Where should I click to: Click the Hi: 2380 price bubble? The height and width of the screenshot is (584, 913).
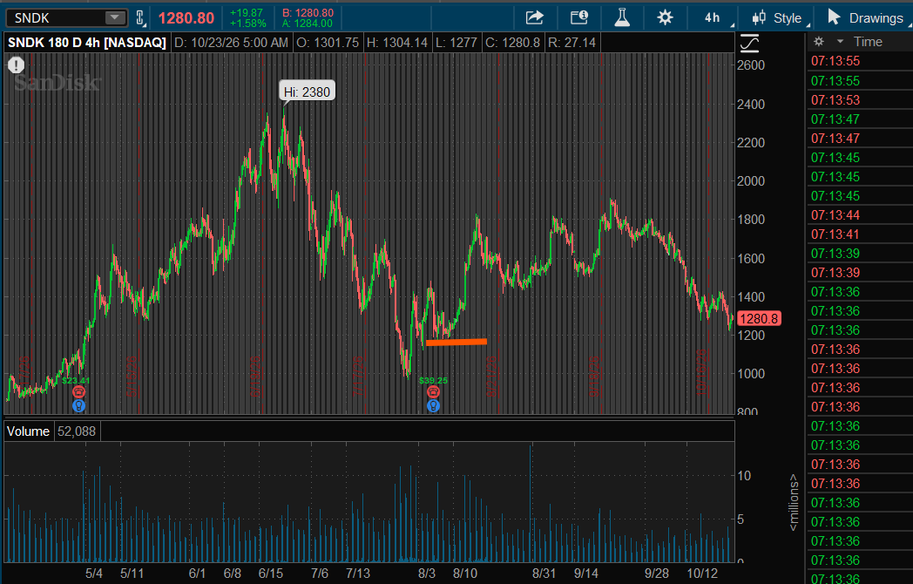coord(307,92)
